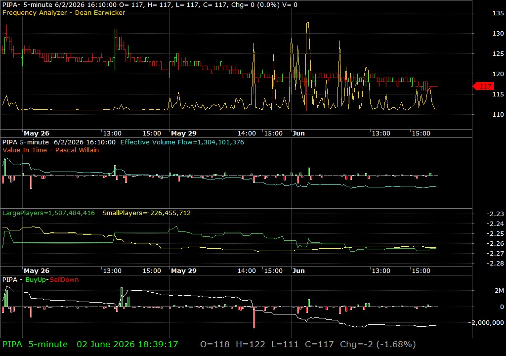The width and height of the screenshot is (506, 356).
Task: Click the green BuyUp legend label
Action: [x=36, y=280]
